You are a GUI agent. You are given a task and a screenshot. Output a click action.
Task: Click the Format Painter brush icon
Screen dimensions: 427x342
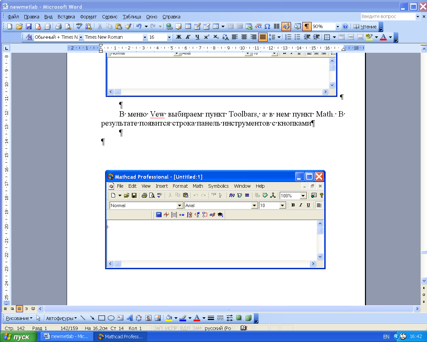coord(128,26)
